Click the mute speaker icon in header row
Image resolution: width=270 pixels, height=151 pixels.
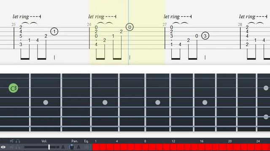[x=12, y=141]
